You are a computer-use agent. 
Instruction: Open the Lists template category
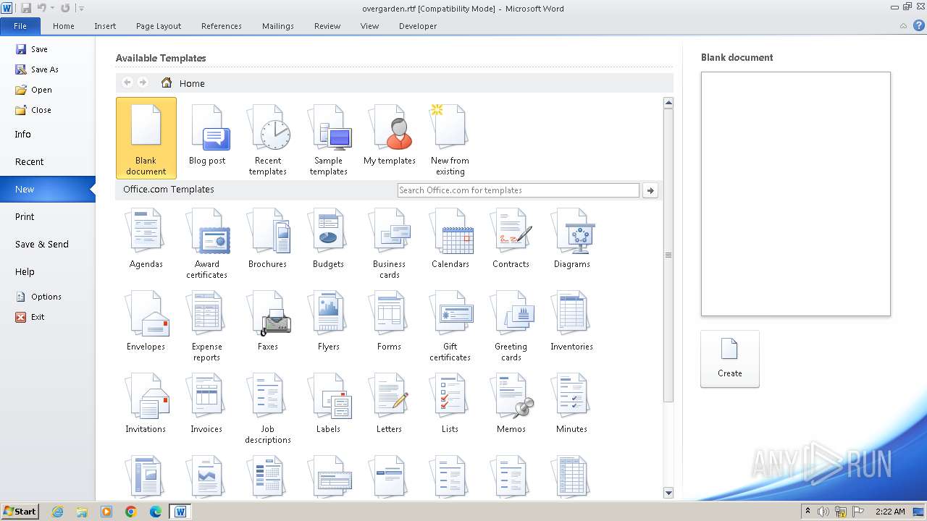point(450,404)
